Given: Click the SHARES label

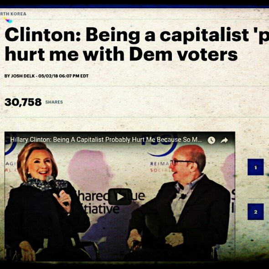Looking at the screenshot, I should (54, 102).
